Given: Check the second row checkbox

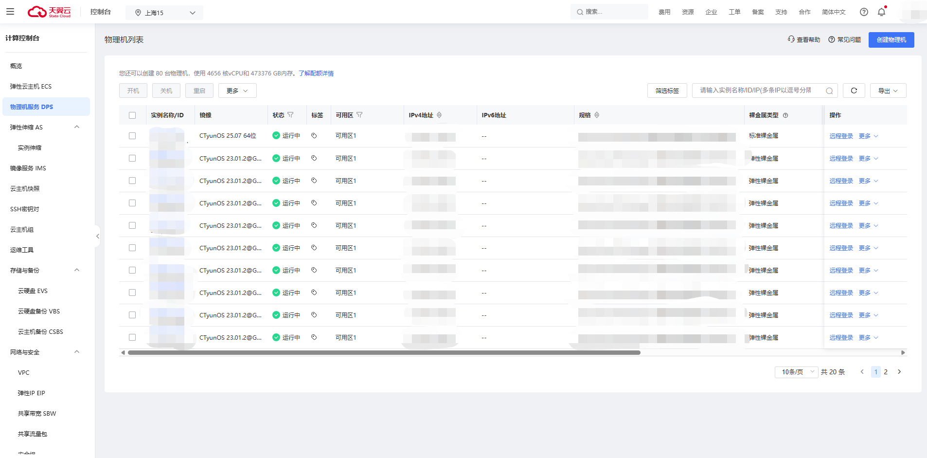Looking at the screenshot, I should point(132,158).
